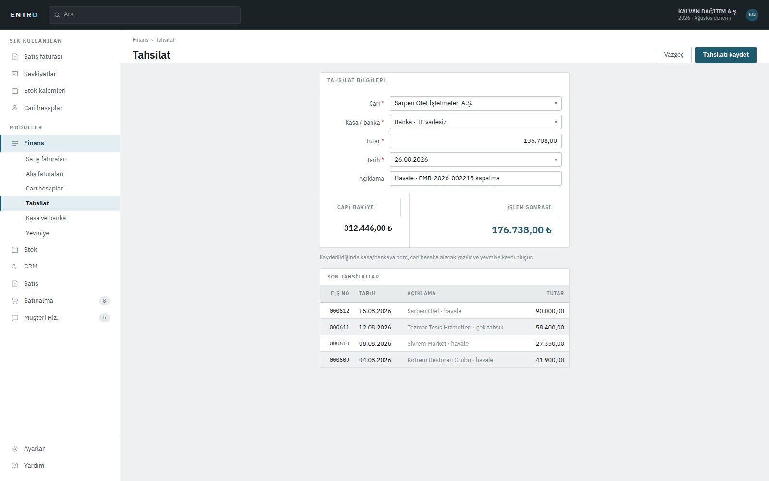Open the Kasa / banka dropdown
This screenshot has width=769, height=481.
(476, 122)
